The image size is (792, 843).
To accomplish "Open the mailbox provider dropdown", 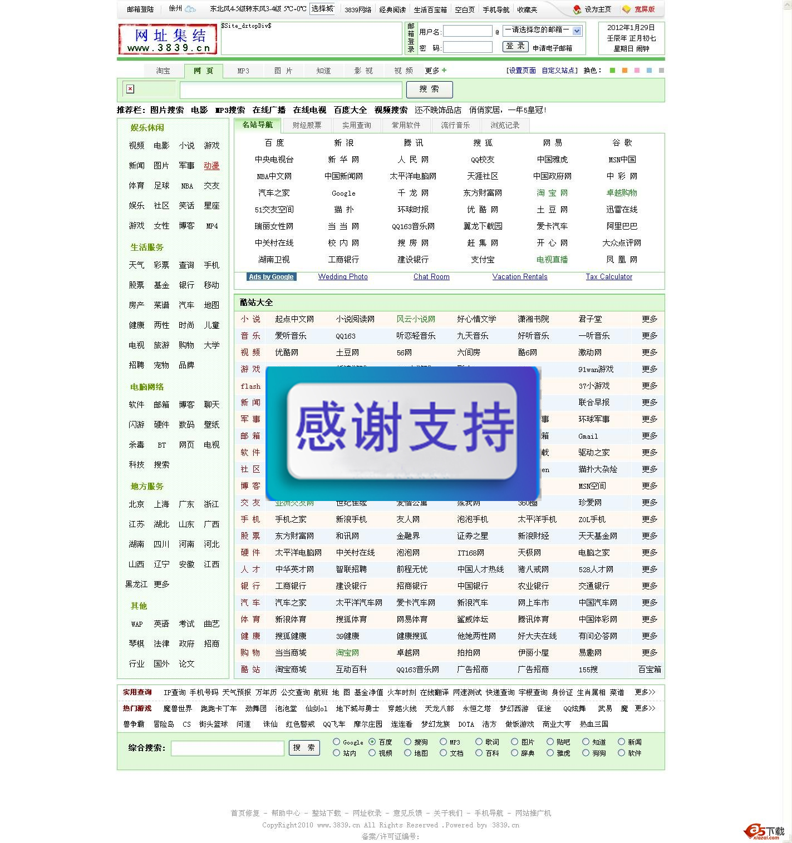I will click(x=542, y=31).
